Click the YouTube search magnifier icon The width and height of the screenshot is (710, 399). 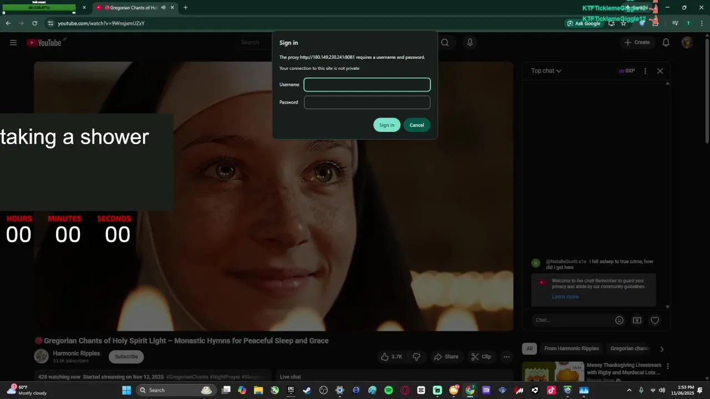click(445, 43)
